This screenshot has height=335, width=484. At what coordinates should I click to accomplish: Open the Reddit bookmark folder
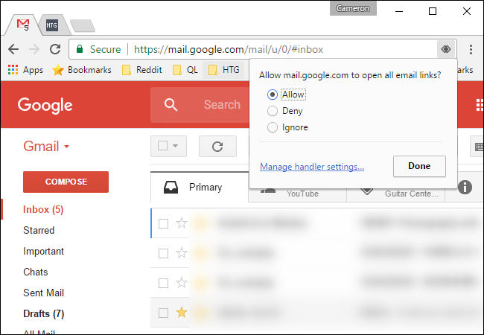tap(142, 70)
